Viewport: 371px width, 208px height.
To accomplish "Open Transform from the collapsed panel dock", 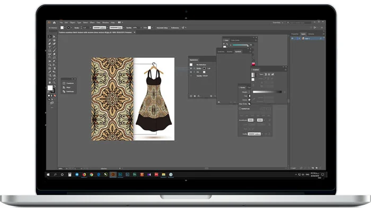I will pyautogui.click(x=68, y=83).
